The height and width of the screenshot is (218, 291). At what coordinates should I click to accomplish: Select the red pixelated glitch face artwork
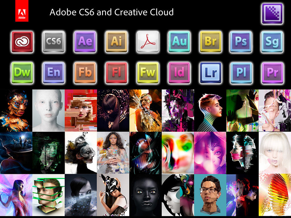pos(81,110)
